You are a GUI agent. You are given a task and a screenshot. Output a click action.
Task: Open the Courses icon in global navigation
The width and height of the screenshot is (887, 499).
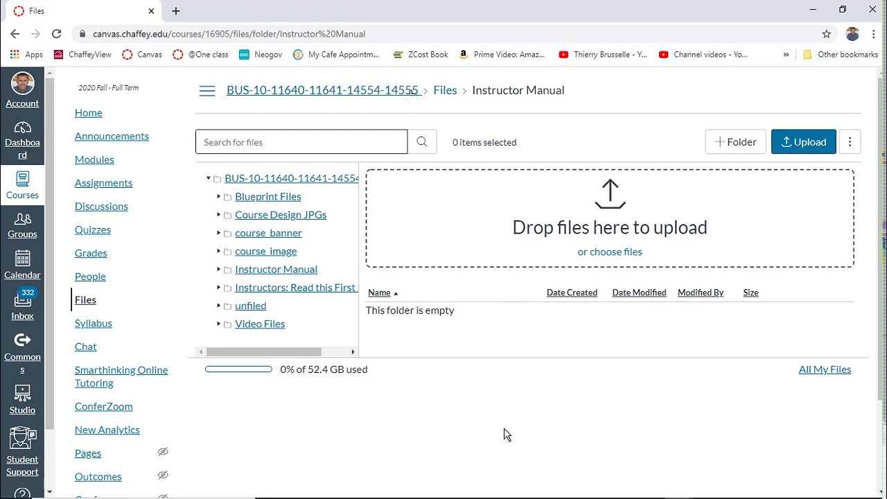point(22,179)
